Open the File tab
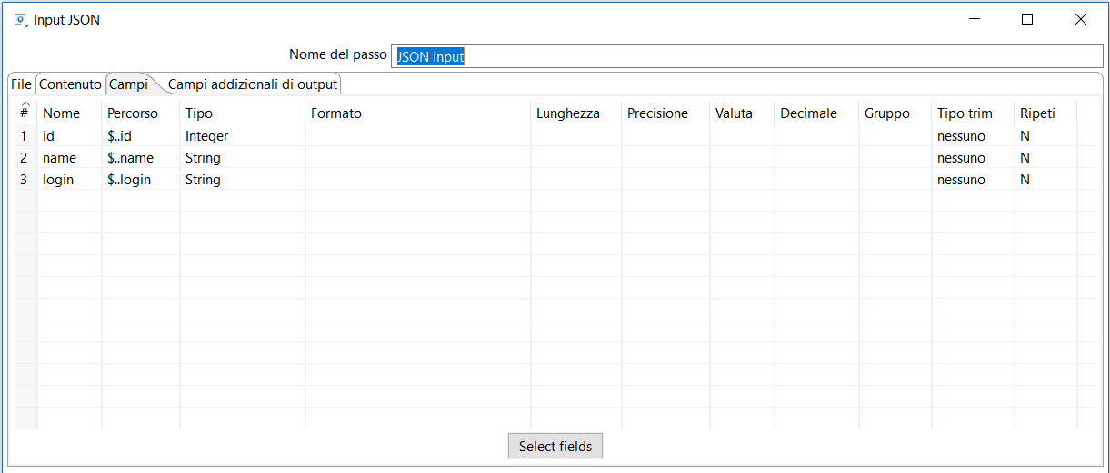Screen dimensions: 1110x473 pyautogui.click(x=21, y=84)
